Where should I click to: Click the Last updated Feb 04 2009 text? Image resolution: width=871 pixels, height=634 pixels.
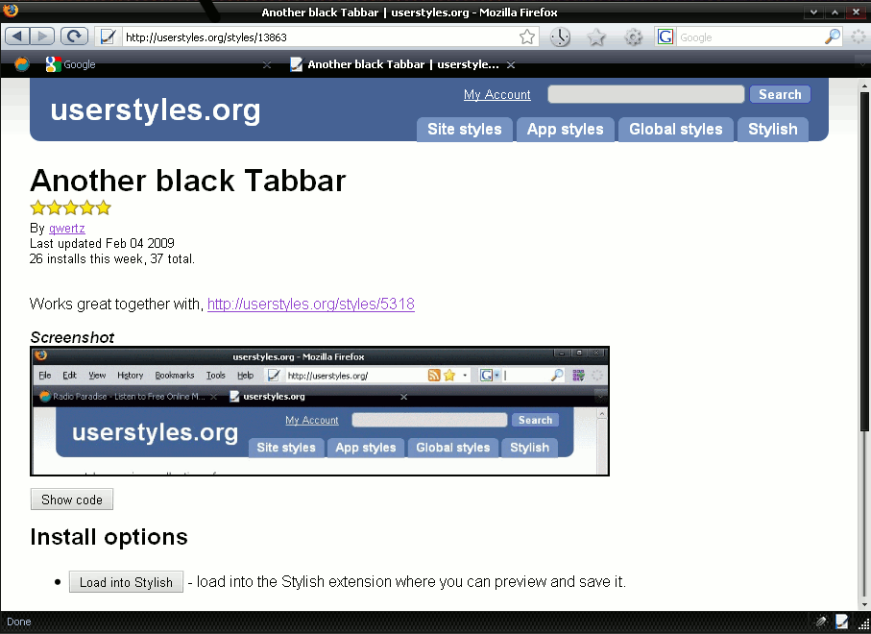(102, 243)
